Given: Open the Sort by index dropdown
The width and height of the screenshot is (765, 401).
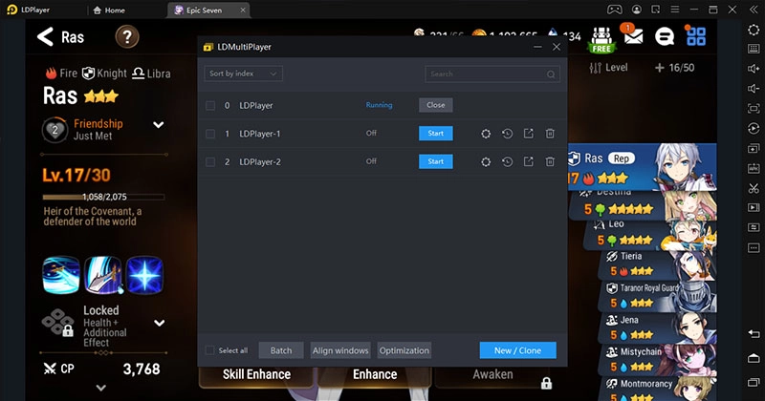Looking at the screenshot, I should point(243,74).
